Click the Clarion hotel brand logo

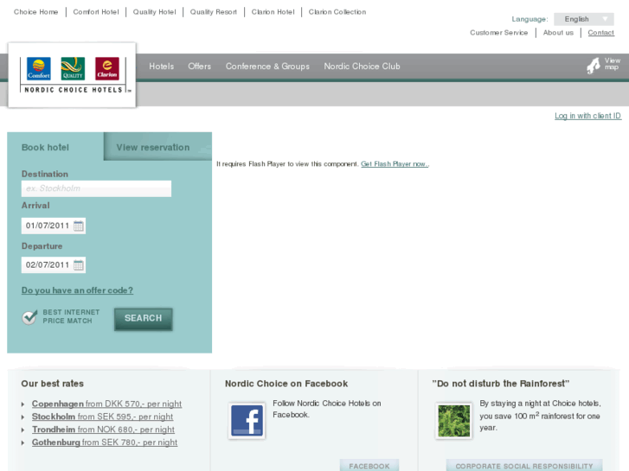tap(107, 68)
